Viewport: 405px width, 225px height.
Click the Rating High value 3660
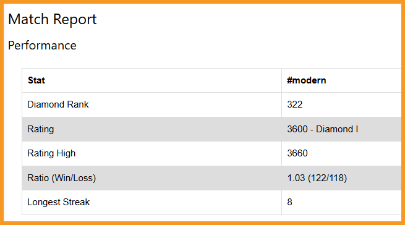[297, 153]
